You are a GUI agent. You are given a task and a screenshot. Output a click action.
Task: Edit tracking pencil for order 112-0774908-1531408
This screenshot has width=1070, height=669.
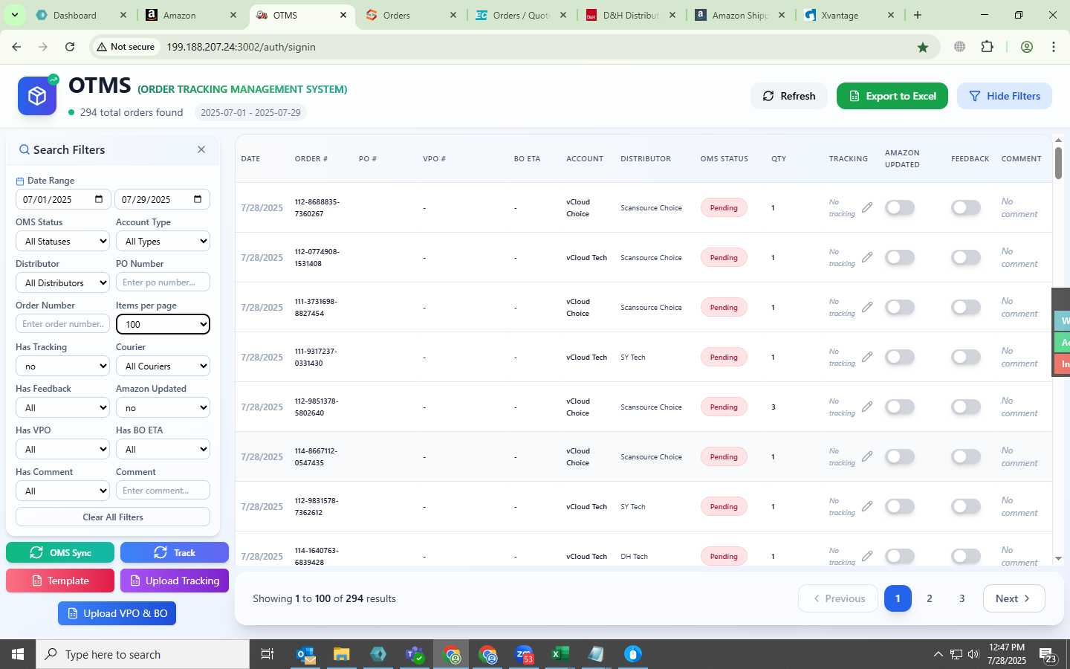point(867,257)
